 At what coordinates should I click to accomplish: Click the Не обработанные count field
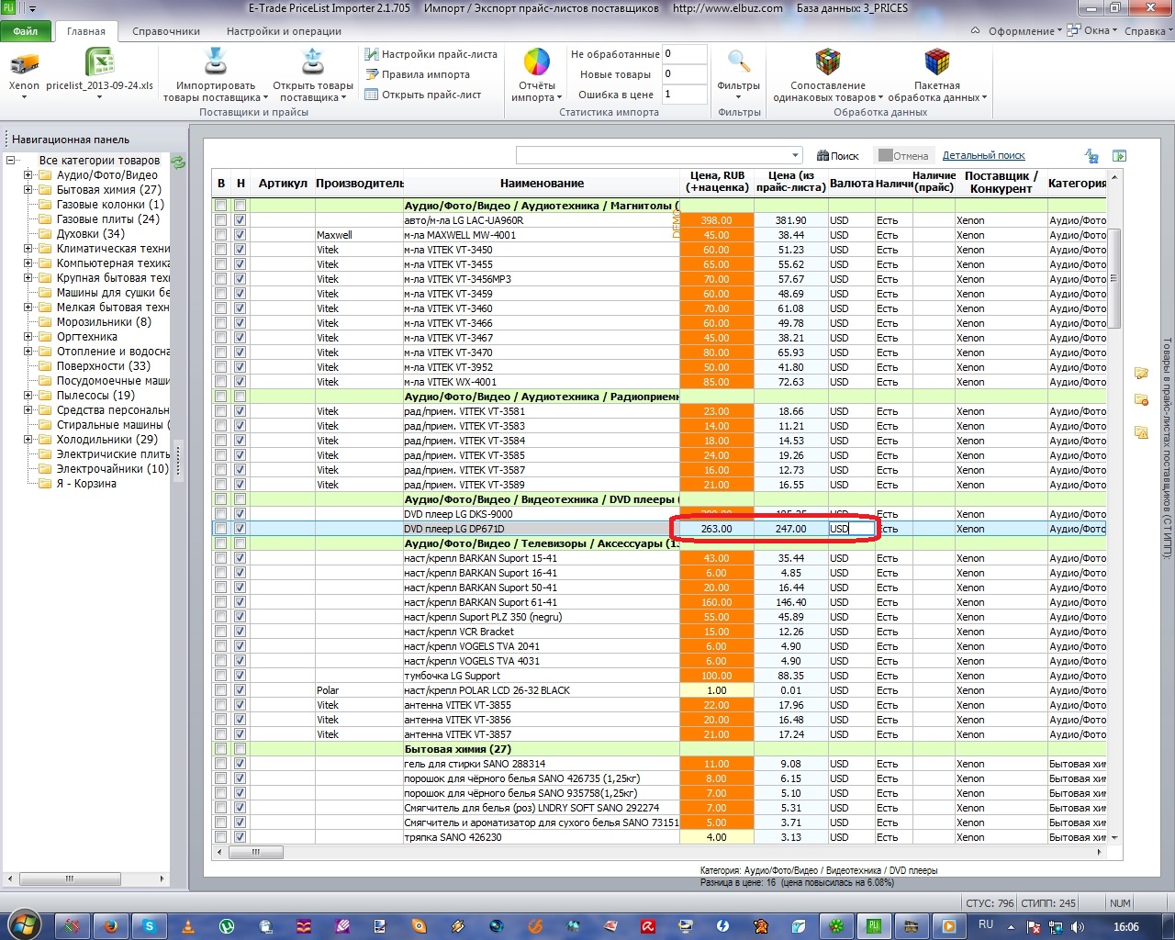coord(684,54)
